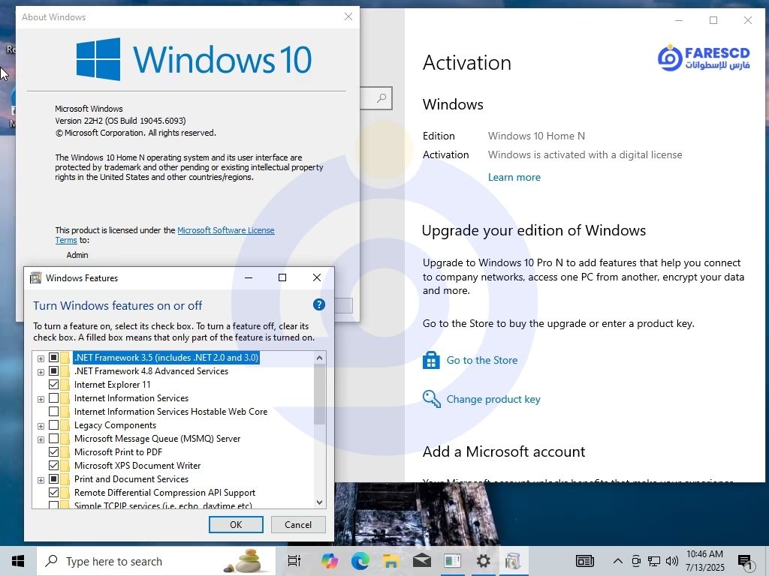This screenshot has width=769, height=576.
Task: Toggle the .NET Framework 4.8 Advanced Services checkbox
Action: 53,371
